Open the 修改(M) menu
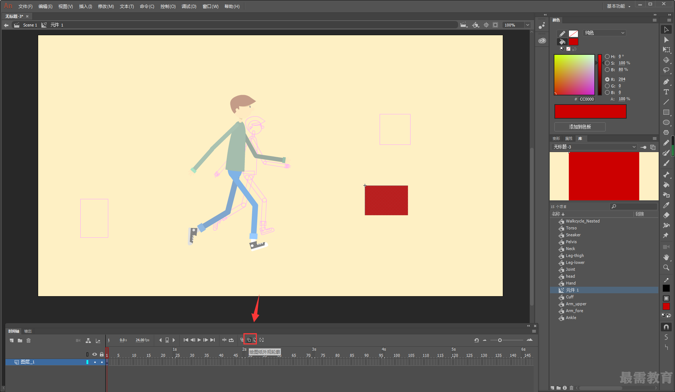This screenshot has width=675, height=392. tap(106, 7)
